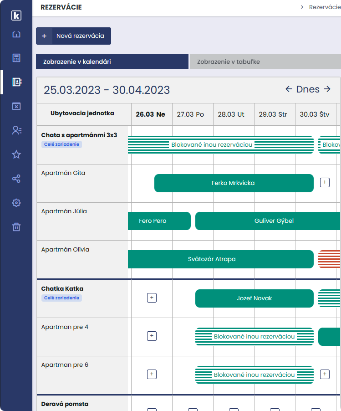Click blocked bar in Chata s apartmánmi row
Image resolution: width=341 pixels, height=411 pixels.
(x=221, y=145)
